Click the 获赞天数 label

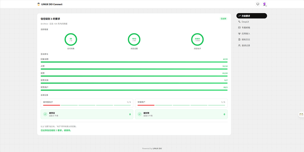(x=45, y=80)
